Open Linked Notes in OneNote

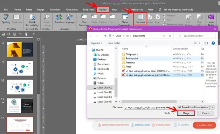[x=211, y=20]
